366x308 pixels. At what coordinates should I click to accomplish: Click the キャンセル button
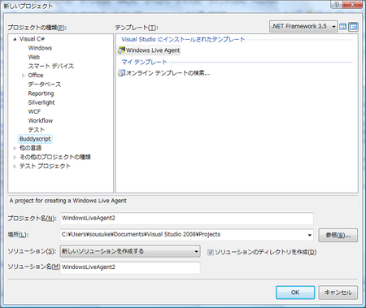(338, 293)
